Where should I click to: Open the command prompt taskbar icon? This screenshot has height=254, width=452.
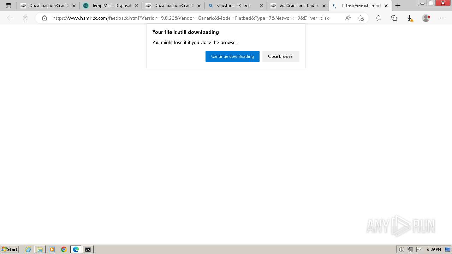pyautogui.click(x=88, y=249)
